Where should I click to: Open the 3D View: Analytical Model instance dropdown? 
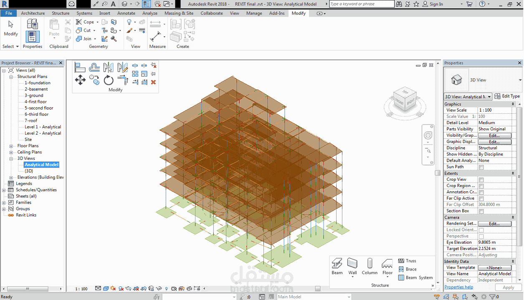pos(468,97)
